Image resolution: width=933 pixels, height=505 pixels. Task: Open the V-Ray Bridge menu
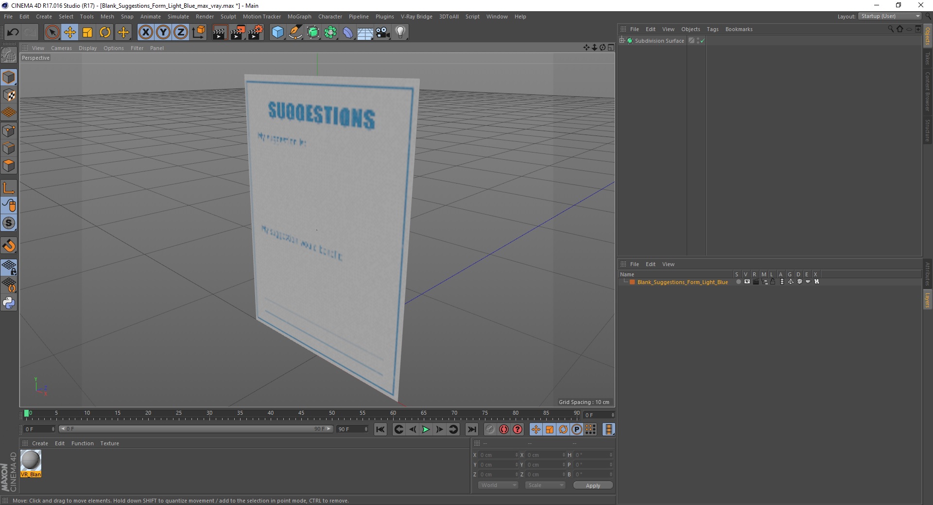point(416,17)
